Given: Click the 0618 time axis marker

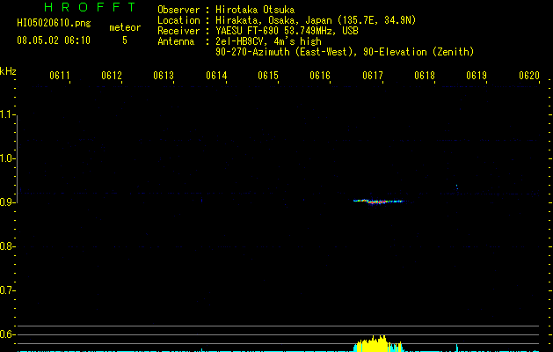Looking at the screenshot, I should pos(425,76).
